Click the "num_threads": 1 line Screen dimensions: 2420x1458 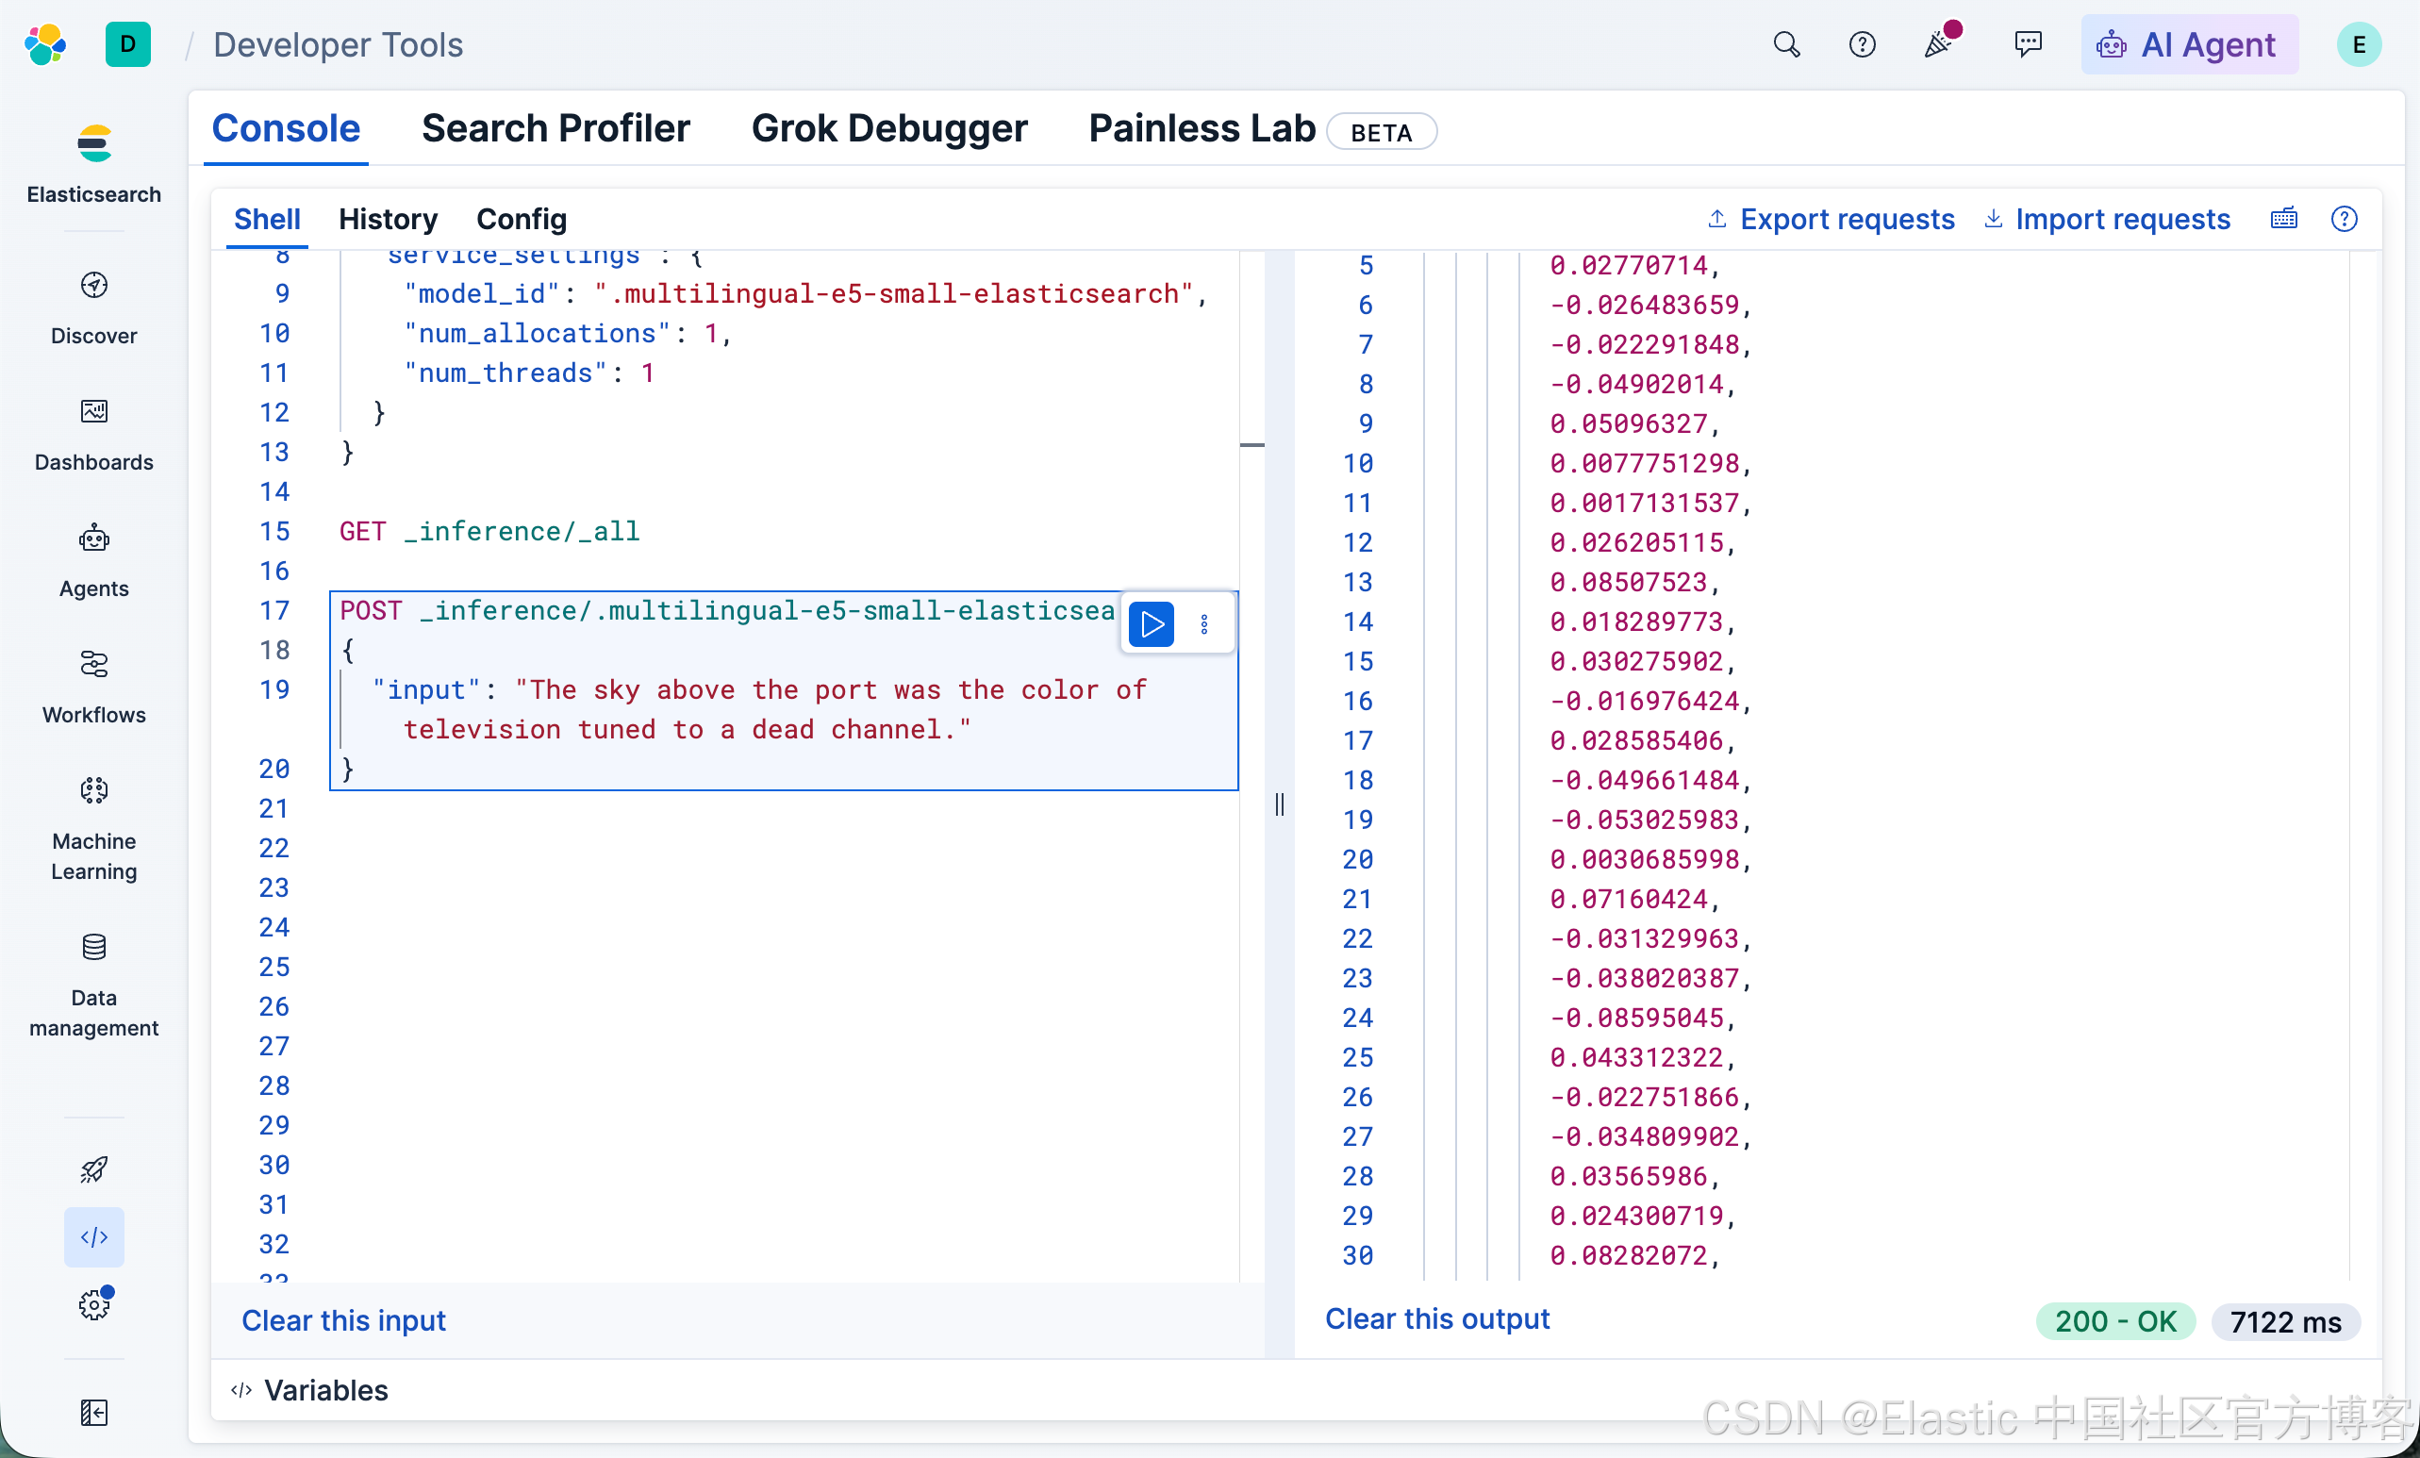528,373
